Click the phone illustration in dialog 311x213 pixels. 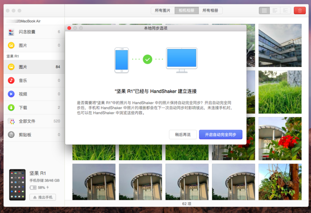pos(122,60)
